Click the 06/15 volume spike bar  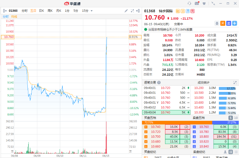point(106,137)
